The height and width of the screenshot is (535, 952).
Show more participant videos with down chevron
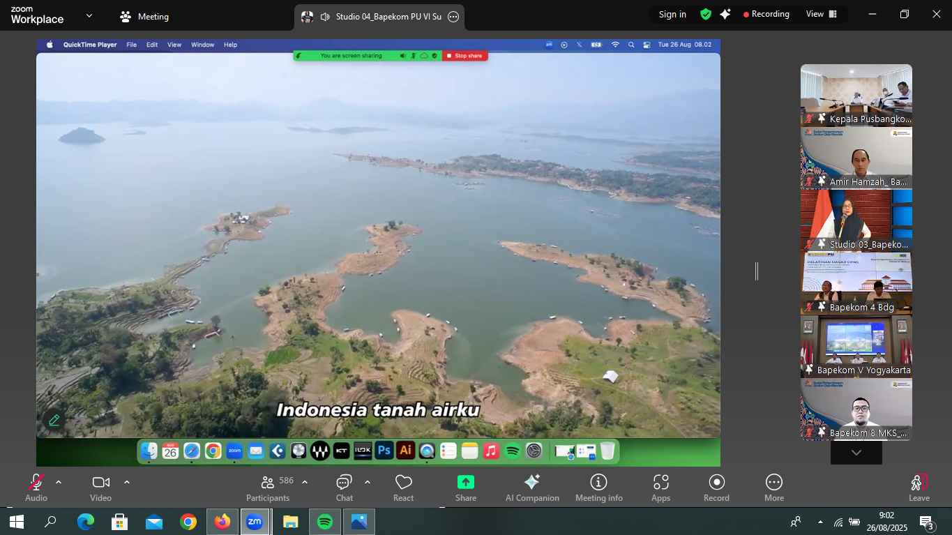[856, 453]
